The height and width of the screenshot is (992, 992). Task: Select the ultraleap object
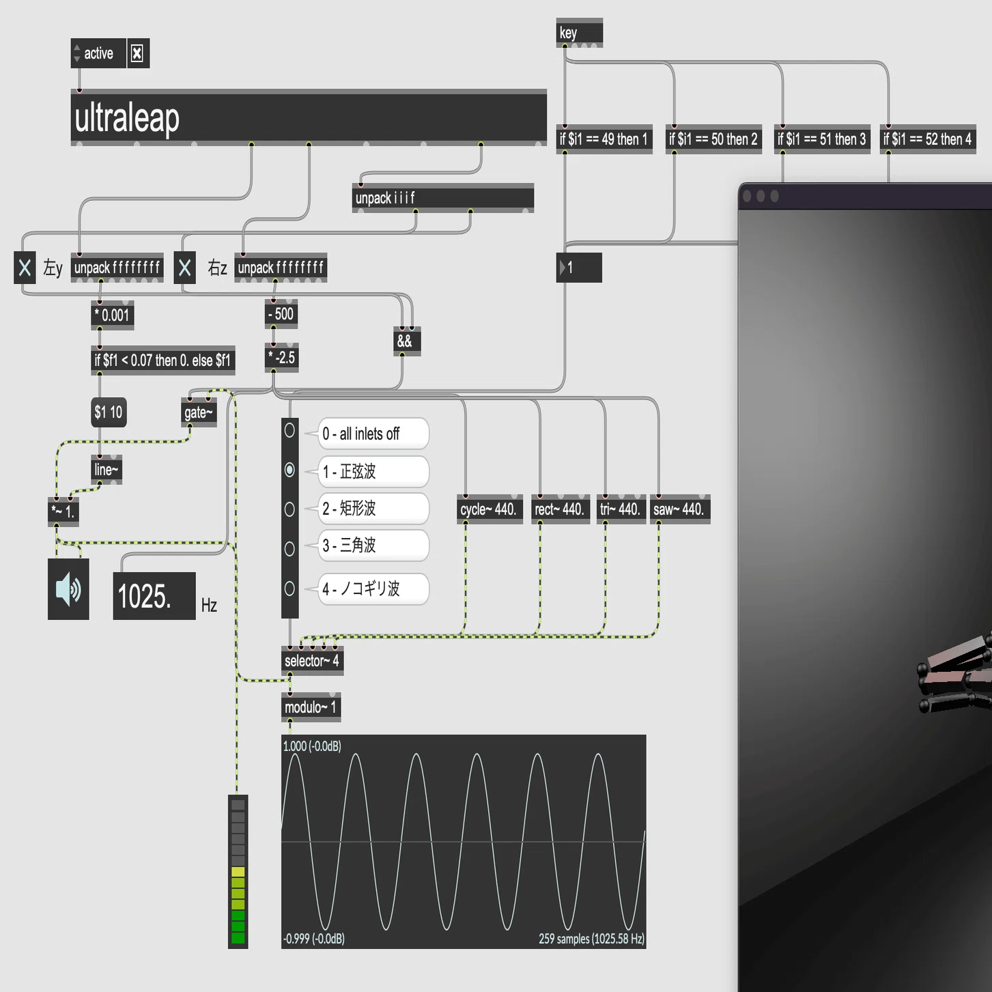(x=309, y=117)
